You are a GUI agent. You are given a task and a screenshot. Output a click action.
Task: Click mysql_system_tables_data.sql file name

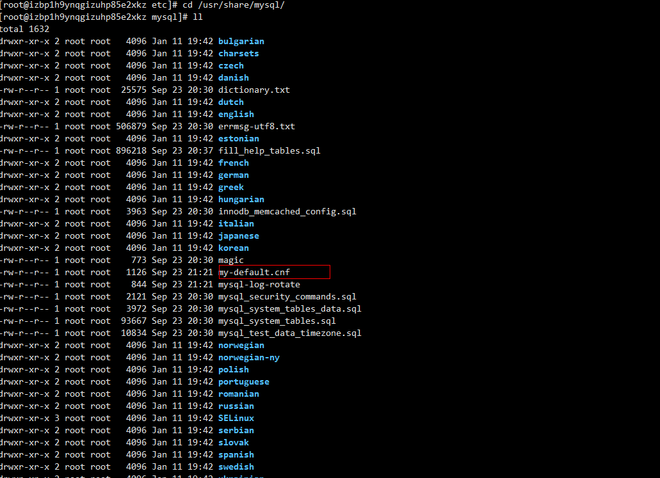tap(290, 309)
